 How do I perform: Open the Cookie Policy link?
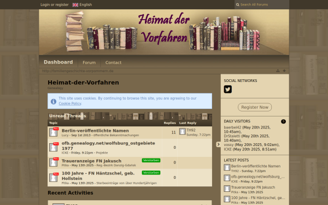coord(70,103)
